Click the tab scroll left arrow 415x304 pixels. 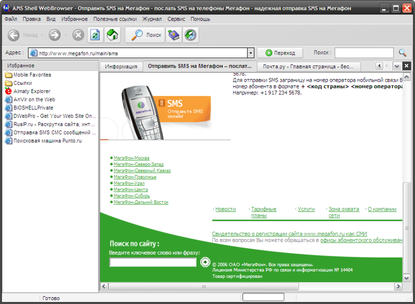[x=379, y=65]
